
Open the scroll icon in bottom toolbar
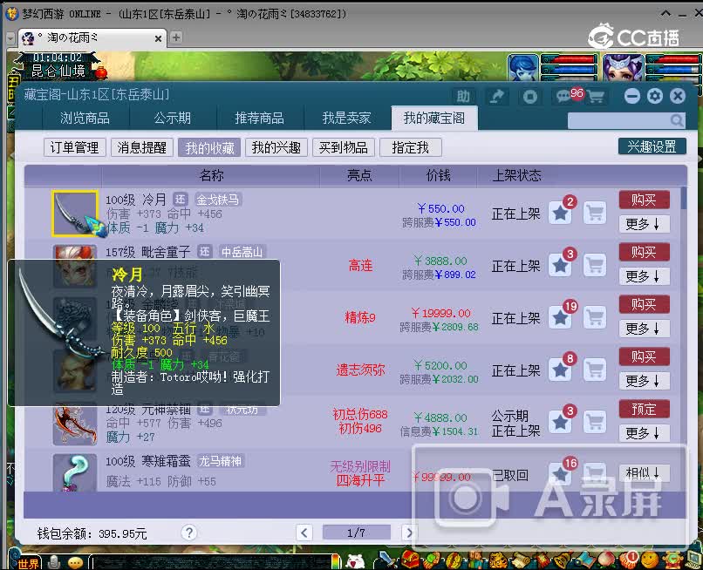click(520, 560)
